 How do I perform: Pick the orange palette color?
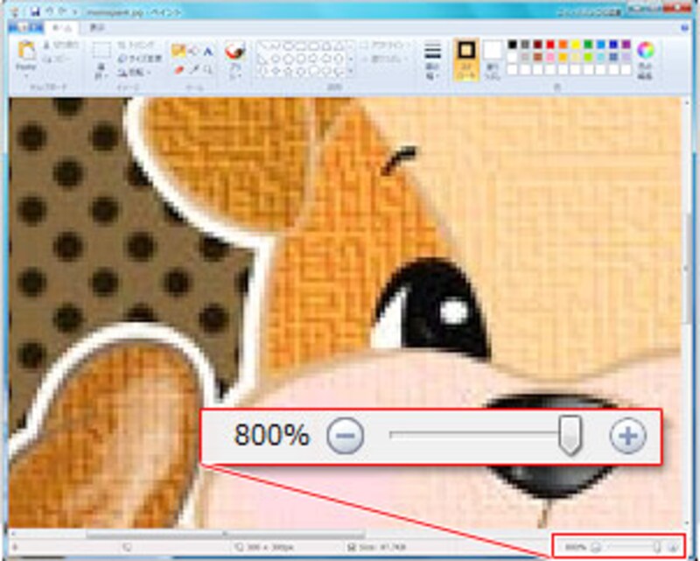(563, 45)
